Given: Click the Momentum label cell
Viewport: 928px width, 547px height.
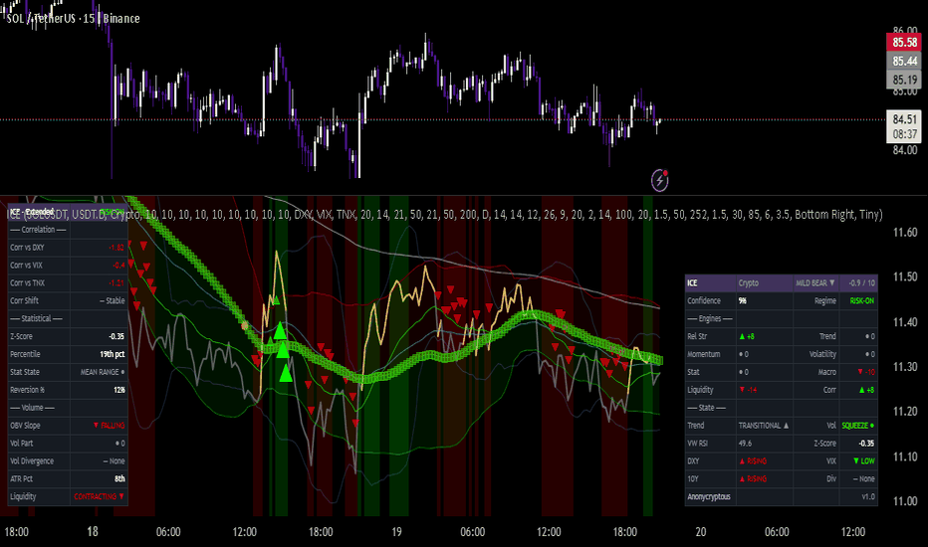Looking at the screenshot, I should pyautogui.click(x=710, y=354).
